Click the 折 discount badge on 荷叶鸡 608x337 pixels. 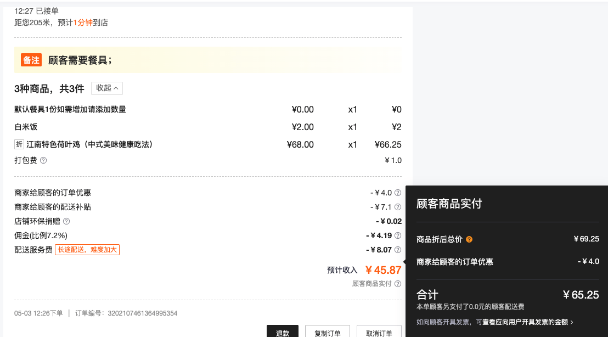pyautogui.click(x=19, y=144)
